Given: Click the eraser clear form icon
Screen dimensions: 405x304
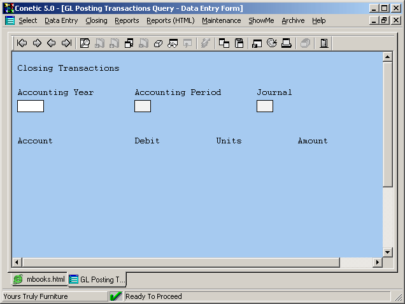Looking at the screenshot, I should (x=158, y=43).
